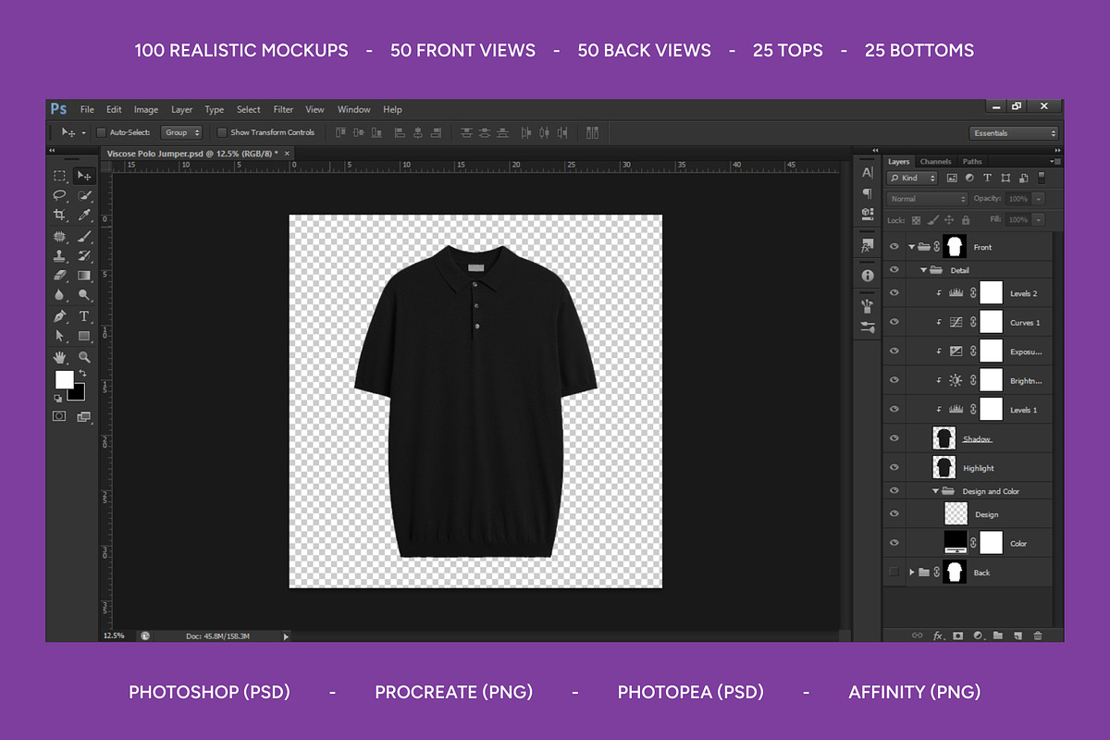Select the Move tool in the toolbox
1110x740 pixels.
point(84,176)
